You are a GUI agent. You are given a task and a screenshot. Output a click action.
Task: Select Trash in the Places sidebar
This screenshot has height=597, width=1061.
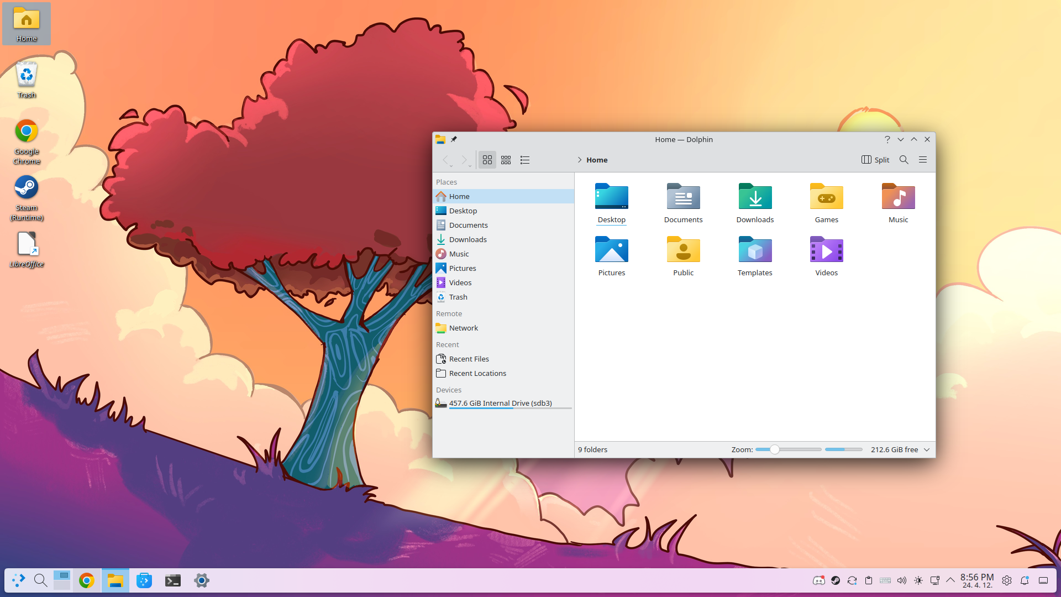coord(458,297)
